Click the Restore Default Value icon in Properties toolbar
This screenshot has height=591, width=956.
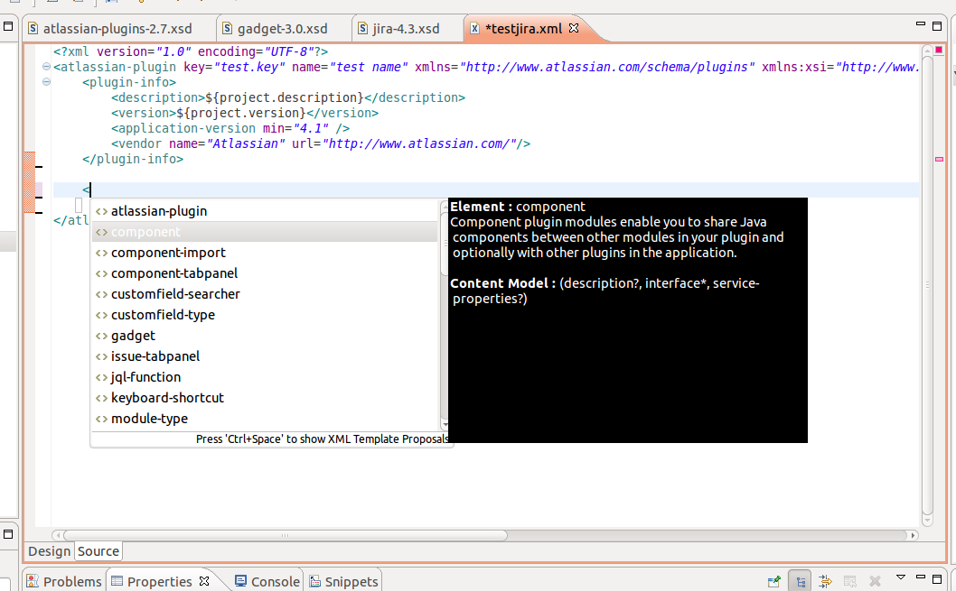[849, 581]
